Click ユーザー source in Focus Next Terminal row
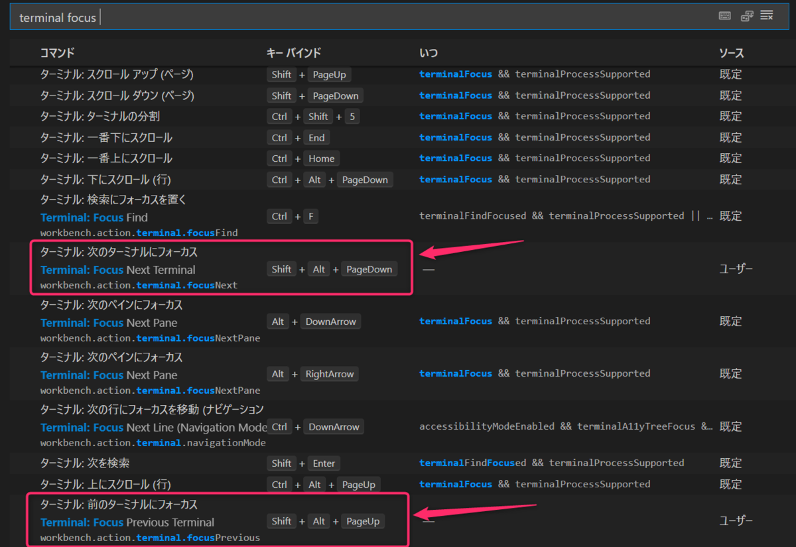Screen dimensions: 796x547 738,269
